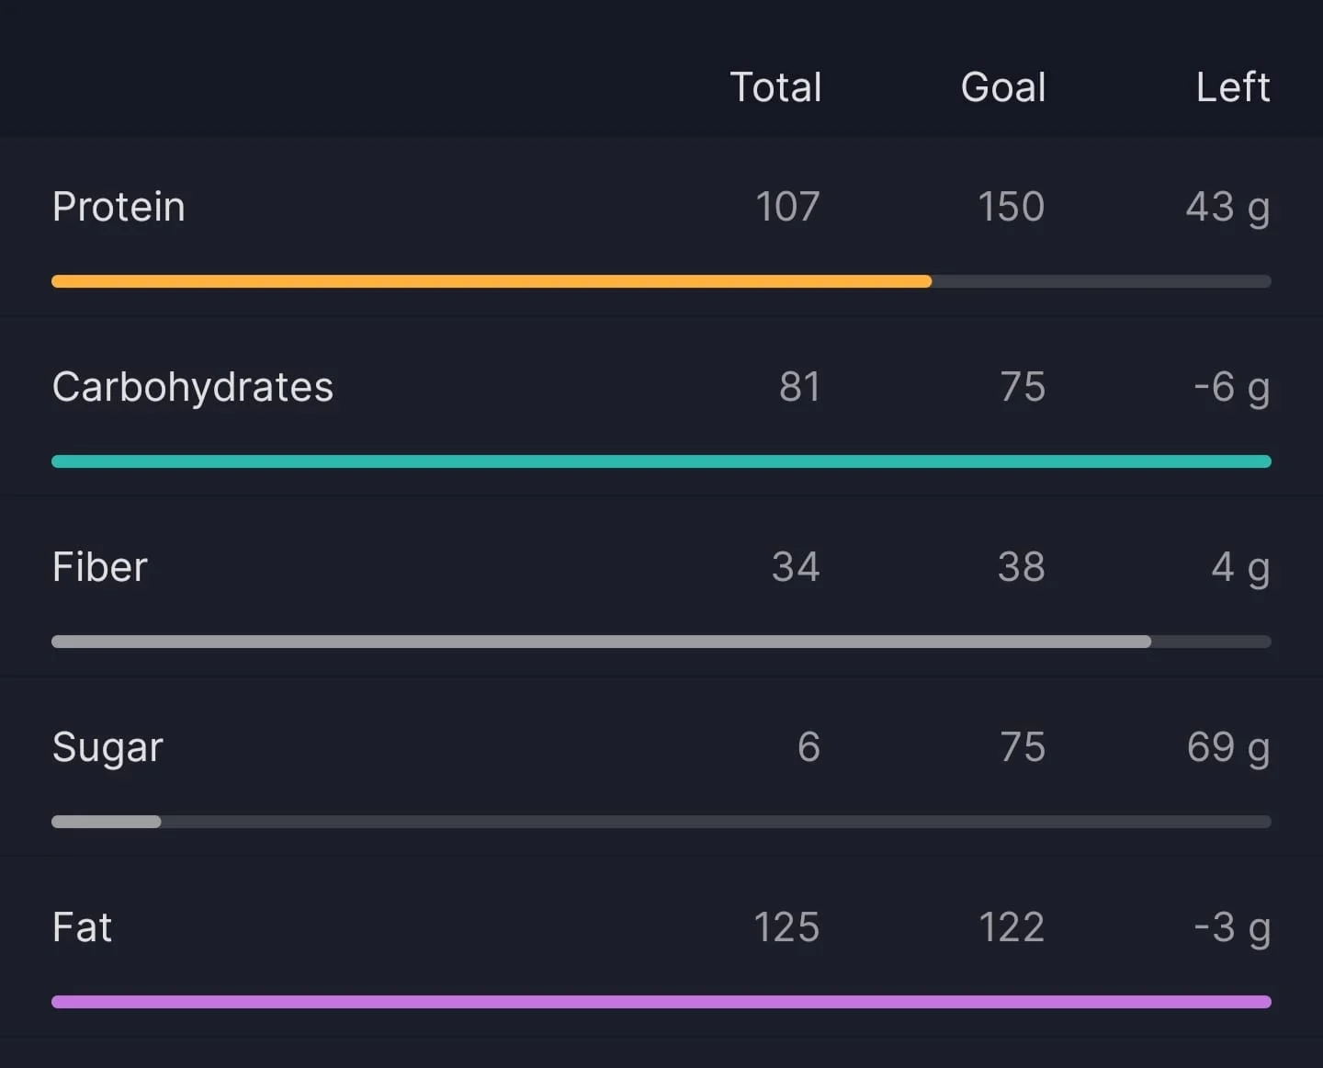Click the short Sugar progress bar
Image resolution: width=1323 pixels, height=1068 pixels.
(x=107, y=822)
